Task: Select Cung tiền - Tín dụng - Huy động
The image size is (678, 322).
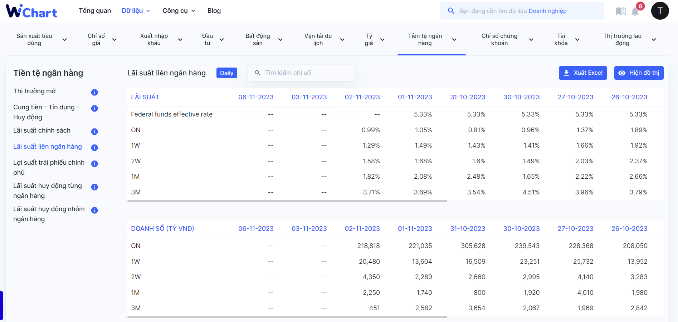Action: (46, 112)
